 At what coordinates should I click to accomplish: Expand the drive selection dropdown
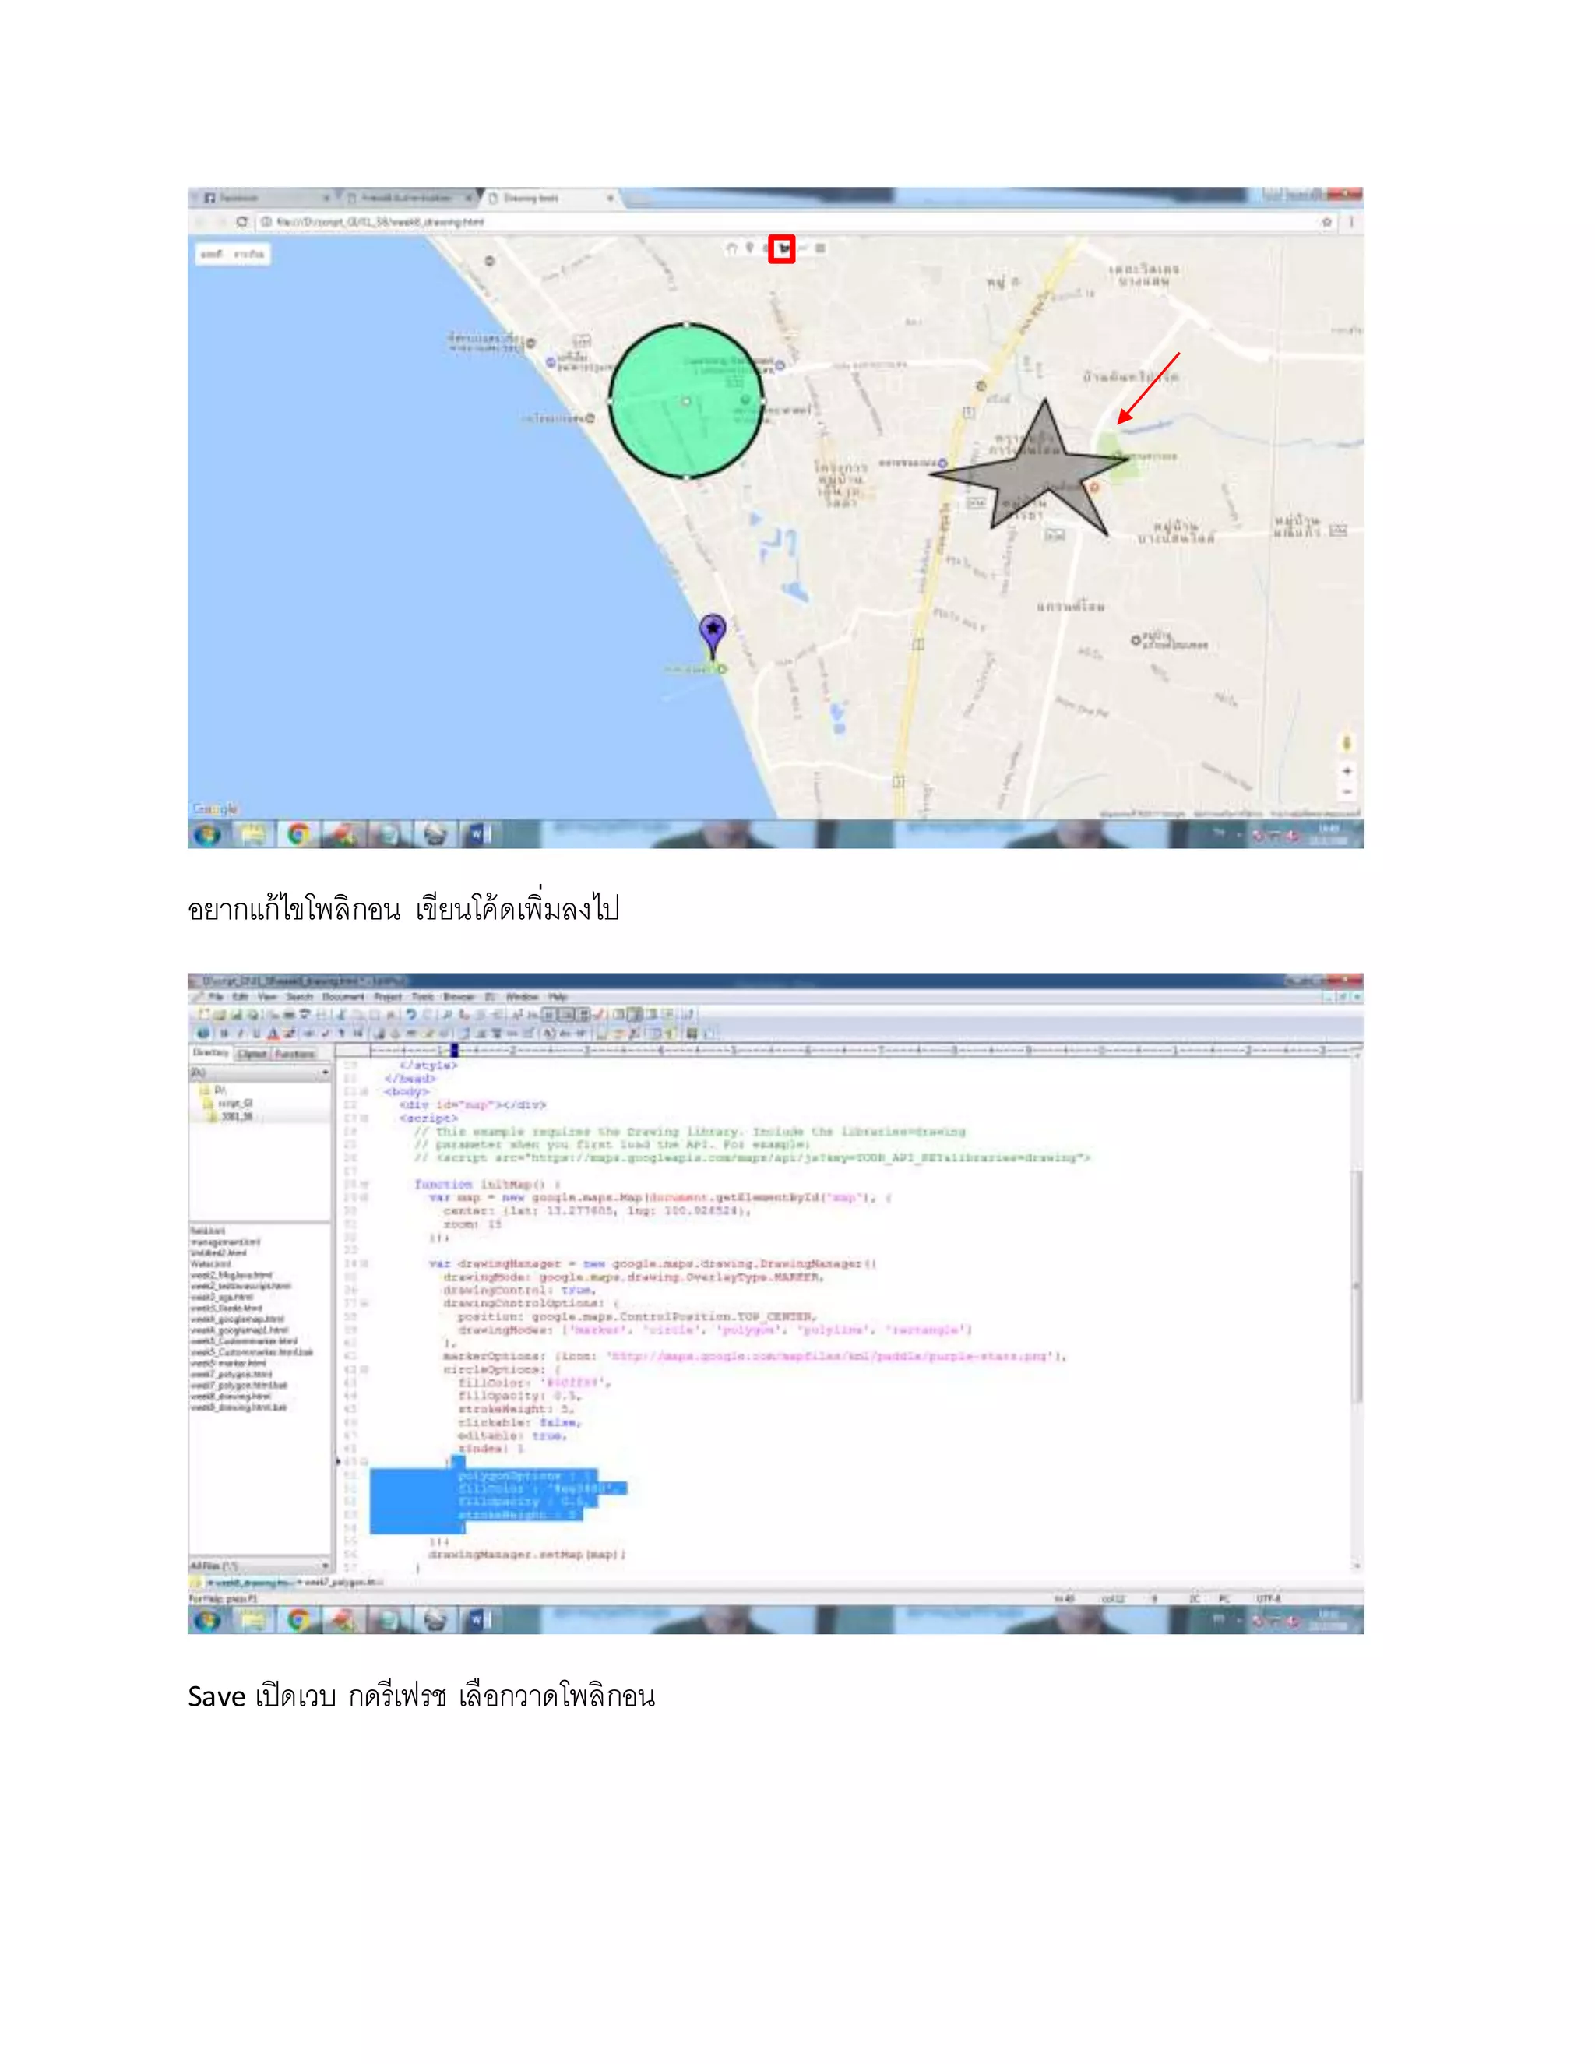click(325, 1073)
